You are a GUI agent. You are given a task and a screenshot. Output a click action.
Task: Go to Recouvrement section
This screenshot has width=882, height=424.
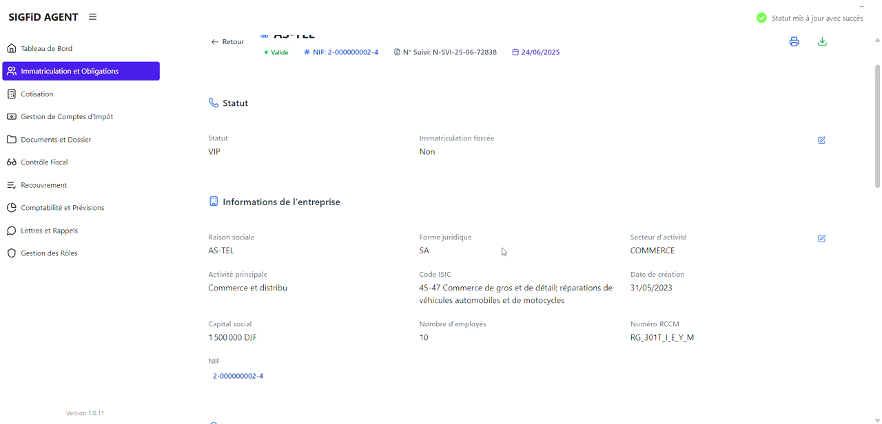(x=44, y=185)
